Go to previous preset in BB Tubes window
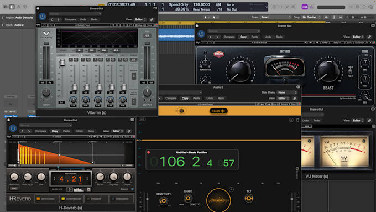The image size is (376, 212). tap(210, 37)
